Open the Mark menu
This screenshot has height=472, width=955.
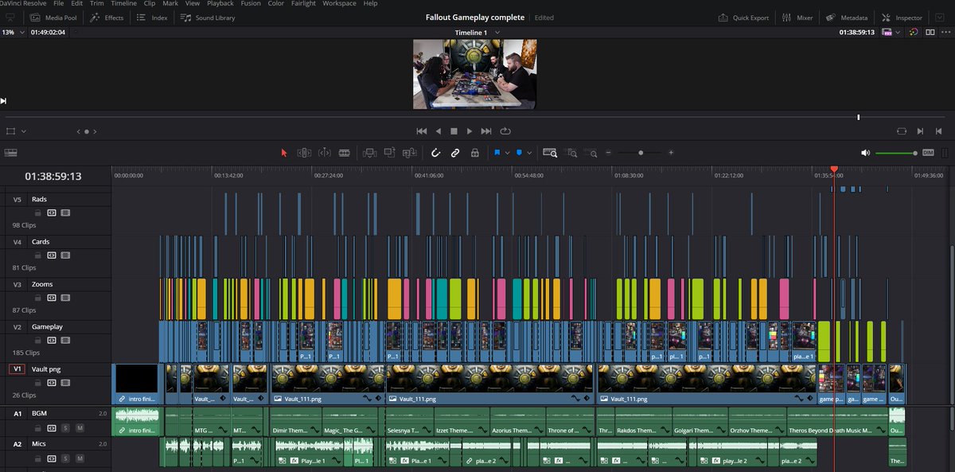point(170,4)
